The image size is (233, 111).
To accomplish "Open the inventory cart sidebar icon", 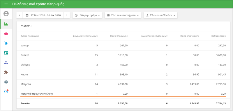I will pyautogui.click(x=6, y=43).
